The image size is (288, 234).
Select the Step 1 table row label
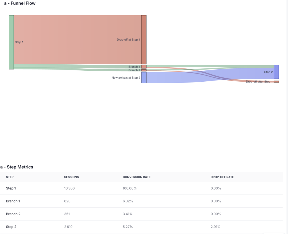[x=11, y=188]
